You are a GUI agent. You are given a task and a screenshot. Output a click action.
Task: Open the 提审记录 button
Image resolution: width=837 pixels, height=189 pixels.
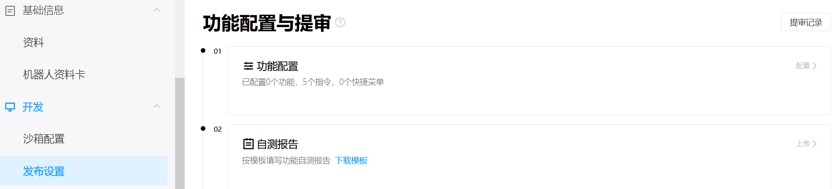806,22
